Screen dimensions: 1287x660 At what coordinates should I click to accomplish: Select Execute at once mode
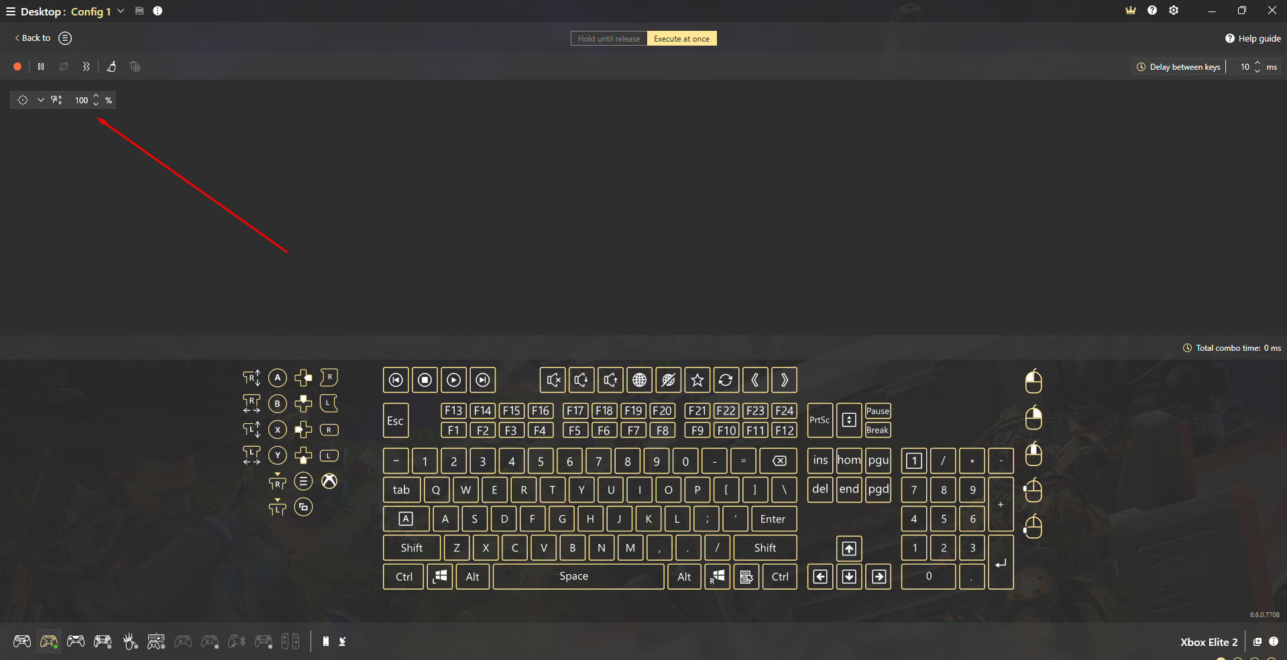681,38
